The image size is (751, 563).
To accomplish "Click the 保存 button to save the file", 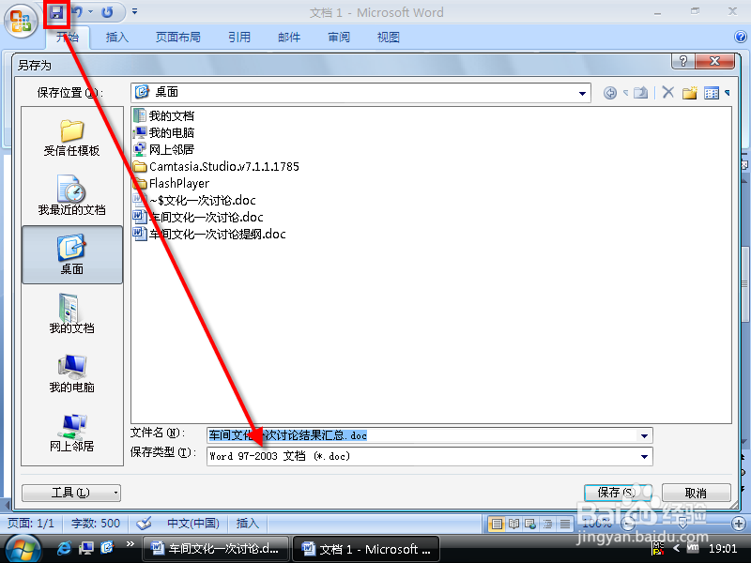I will 616,492.
